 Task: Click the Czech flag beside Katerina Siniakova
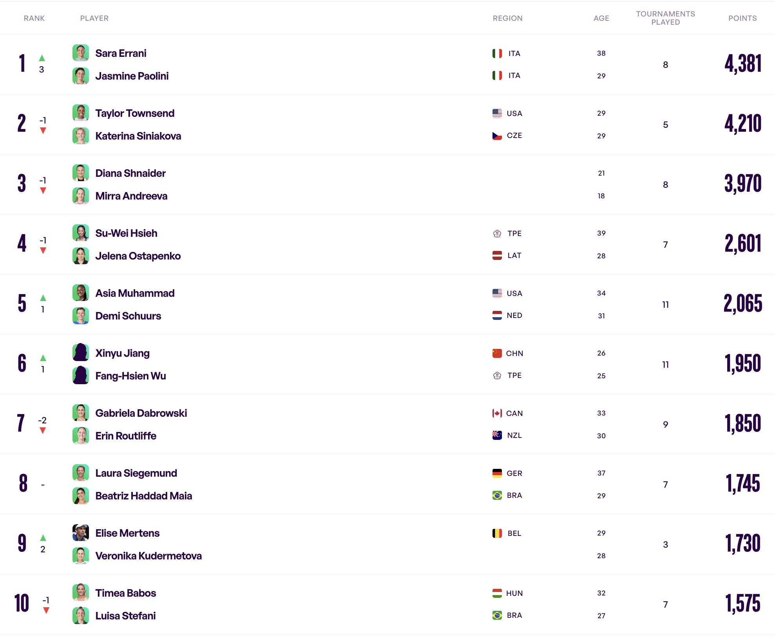[497, 136]
